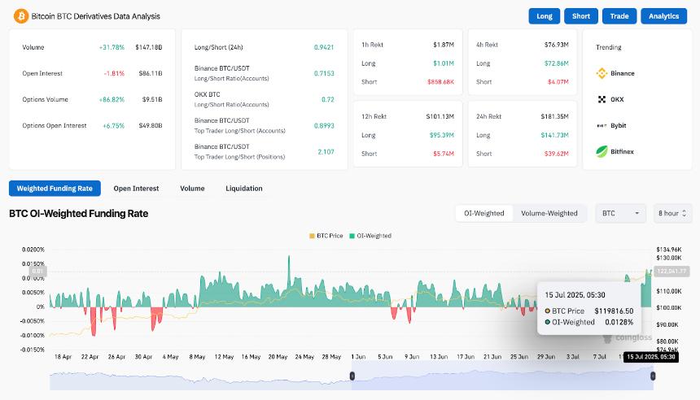Open the BTC coin dropdown
Screen dimensions: 700x400
pyautogui.click(x=620, y=213)
